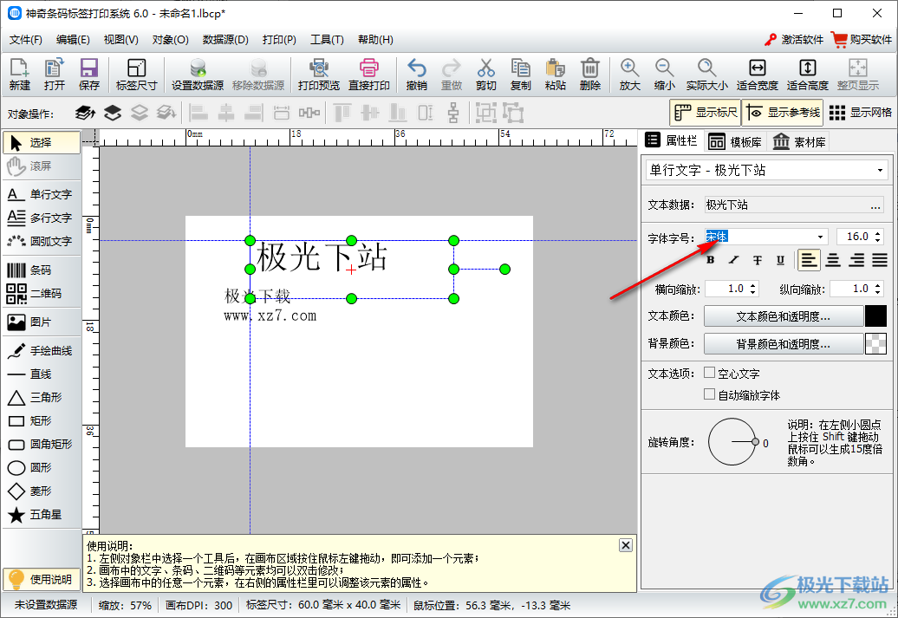Increase font size 16.0 with up arrow
Screen dimensions: 898x618
pyautogui.click(x=878, y=232)
